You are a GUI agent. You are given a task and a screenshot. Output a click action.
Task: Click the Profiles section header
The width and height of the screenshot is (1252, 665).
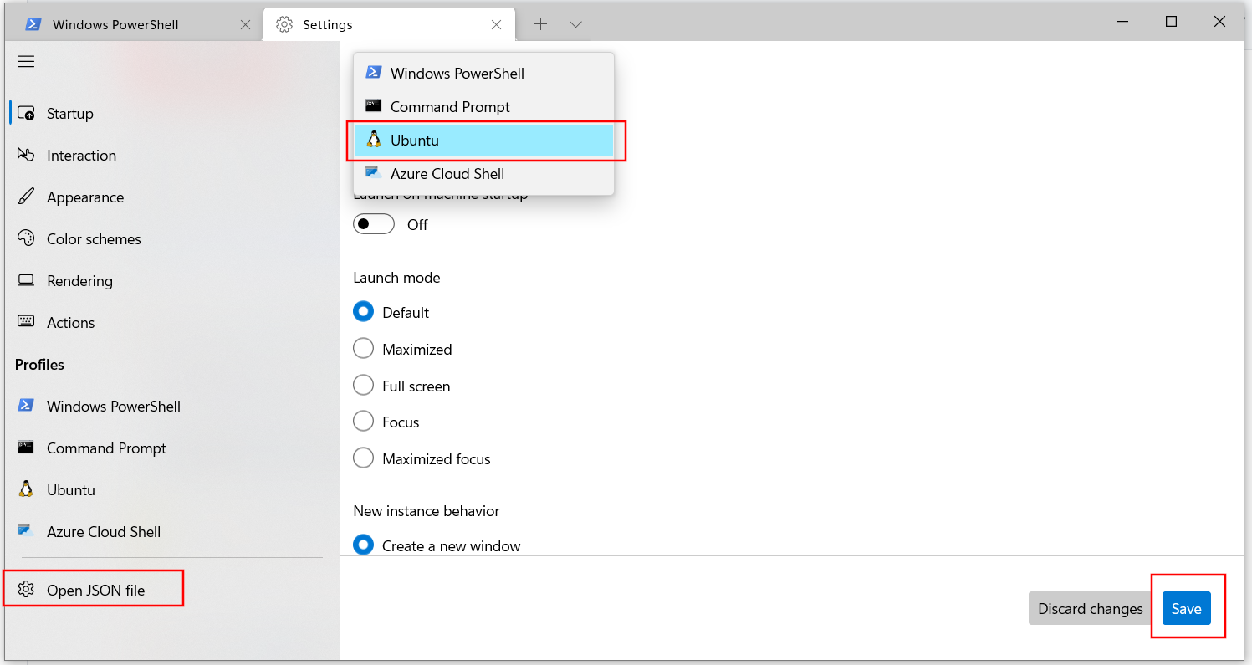39,364
